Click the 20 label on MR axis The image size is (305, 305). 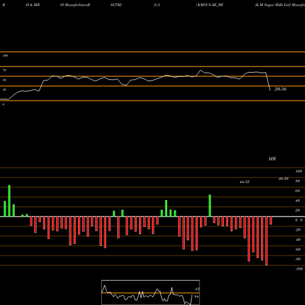[297, 210]
